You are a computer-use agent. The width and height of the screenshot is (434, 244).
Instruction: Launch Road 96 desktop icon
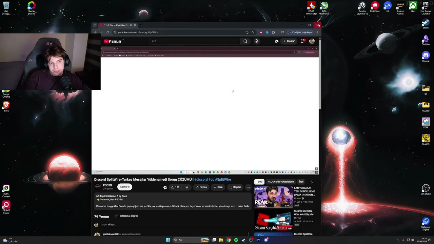point(426,140)
